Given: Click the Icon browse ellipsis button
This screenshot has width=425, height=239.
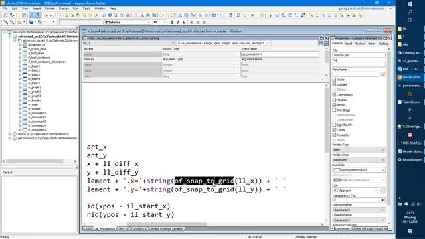Looking at the screenshot, I should (x=382, y=191).
